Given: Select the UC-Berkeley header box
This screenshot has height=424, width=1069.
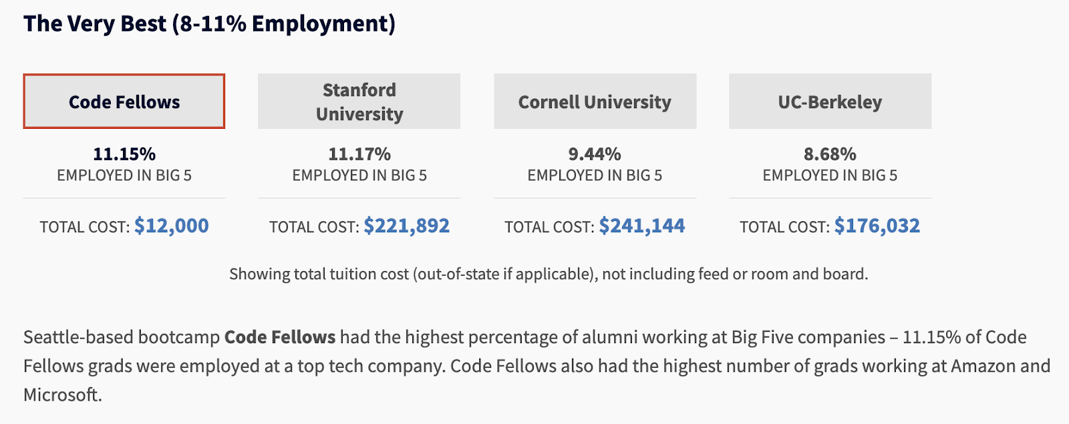Looking at the screenshot, I should point(830,101).
